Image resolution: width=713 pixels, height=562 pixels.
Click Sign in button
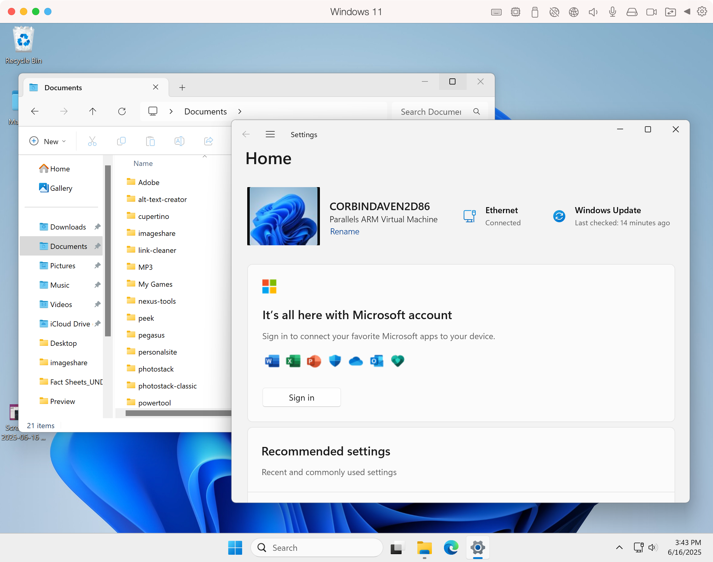point(301,398)
